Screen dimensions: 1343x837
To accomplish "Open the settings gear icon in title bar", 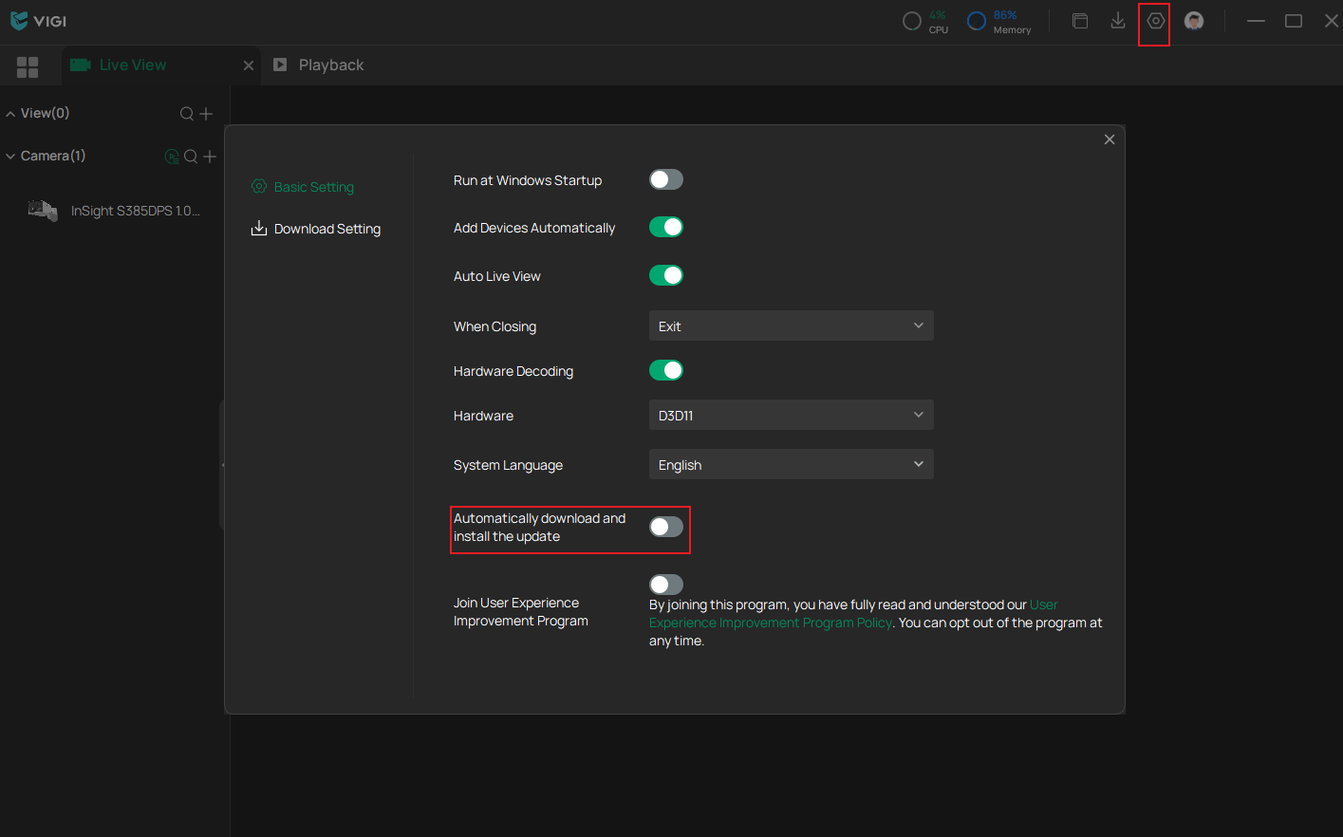I will pos(1155,21).
